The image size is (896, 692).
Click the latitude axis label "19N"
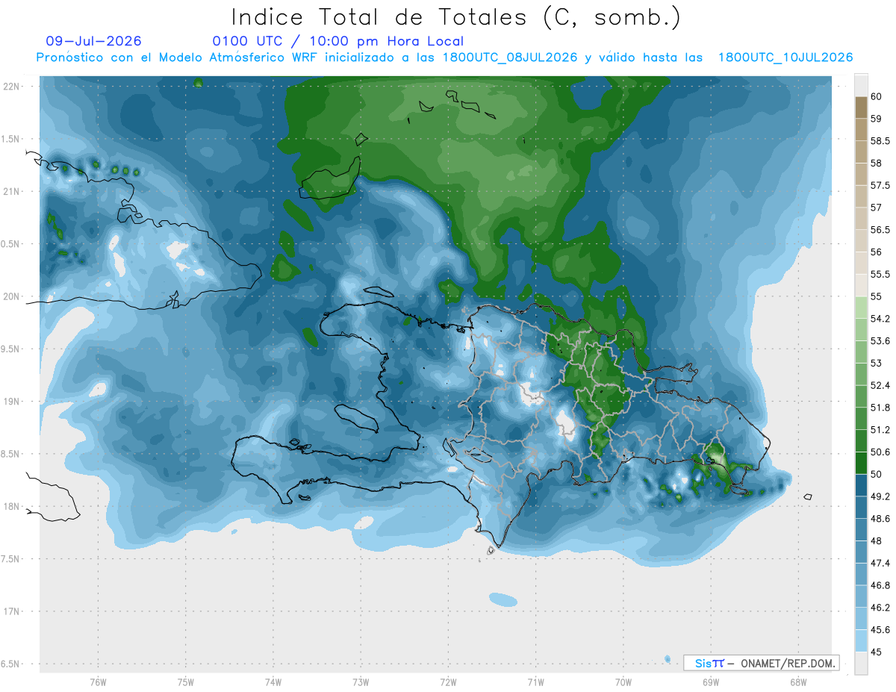(x=12, y=402)
